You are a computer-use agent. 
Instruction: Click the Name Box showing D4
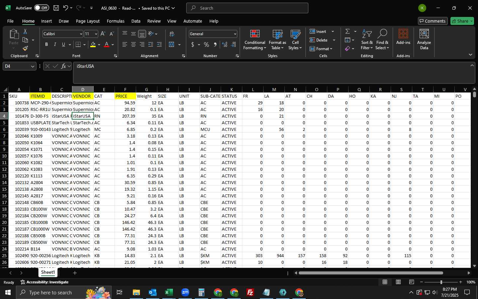[19, 66]
